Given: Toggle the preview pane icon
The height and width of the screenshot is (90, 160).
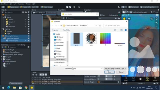Looking at the screenshot, I should [121, 30].
